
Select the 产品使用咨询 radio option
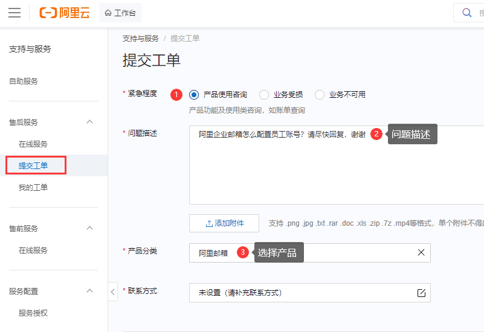click(x=194, y=95)
